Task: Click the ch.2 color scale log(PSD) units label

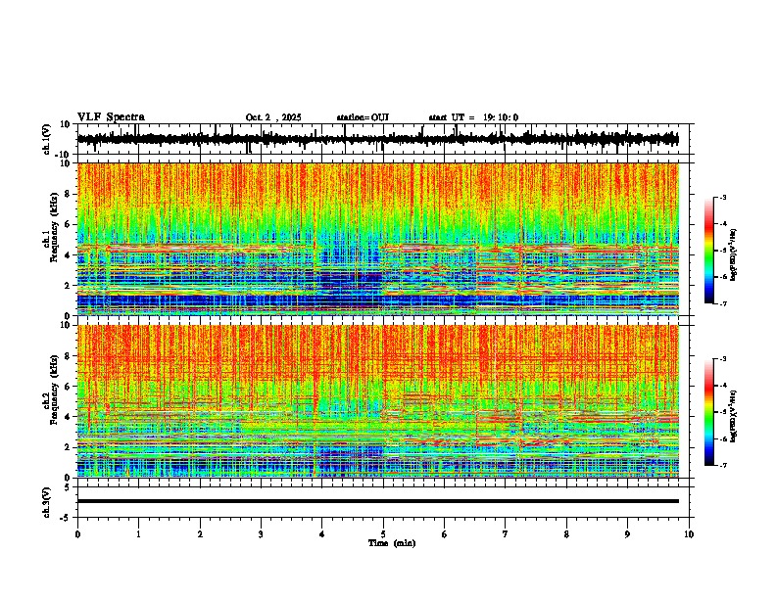Action: pos(734,416)
